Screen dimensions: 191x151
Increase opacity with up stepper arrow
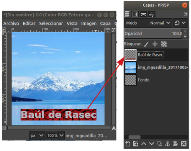pos(185,31)
